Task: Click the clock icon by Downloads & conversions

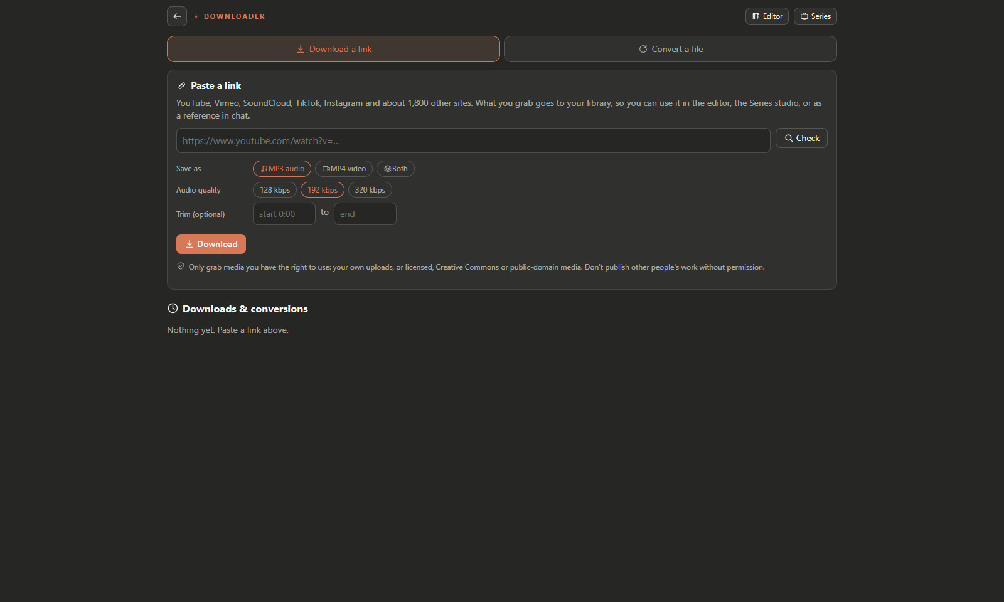Action: [x=173, y=309]
